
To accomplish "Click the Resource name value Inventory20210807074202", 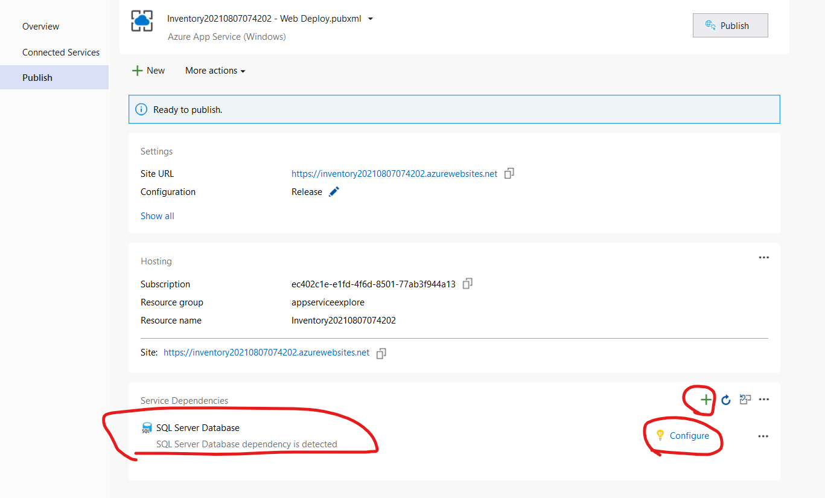I will (x=343, y=321).
